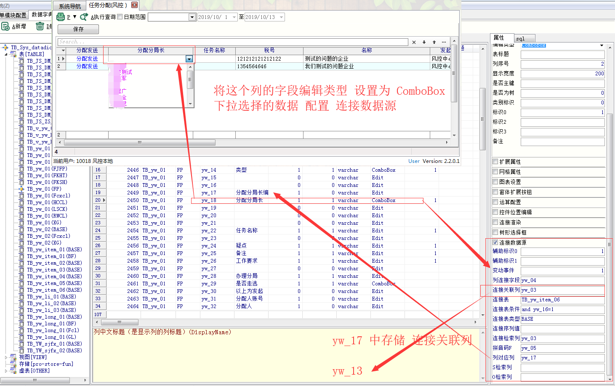This screenshot has height=386, width=615.
Task: Click the table icon beside TB_yw_li_01(BASE)
Action: (x=21, y=297)
